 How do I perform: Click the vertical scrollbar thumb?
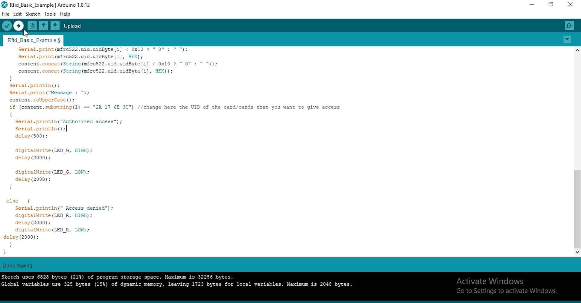click(x=577, y=208)
